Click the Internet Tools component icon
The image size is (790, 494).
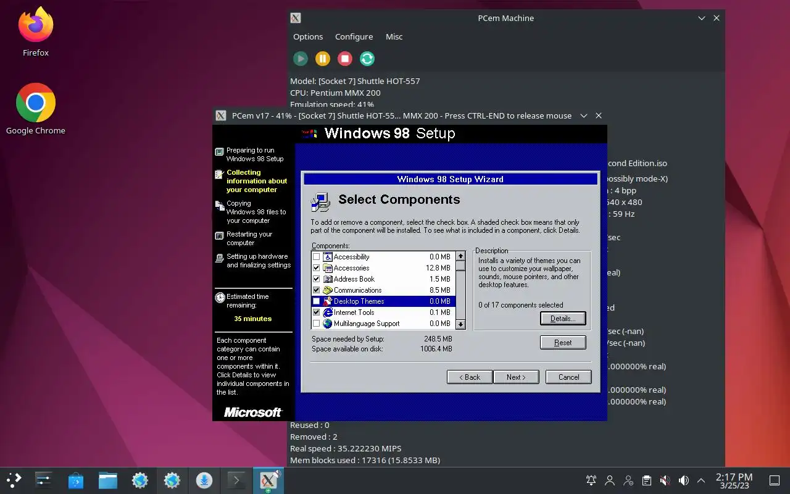coord(328,312)
